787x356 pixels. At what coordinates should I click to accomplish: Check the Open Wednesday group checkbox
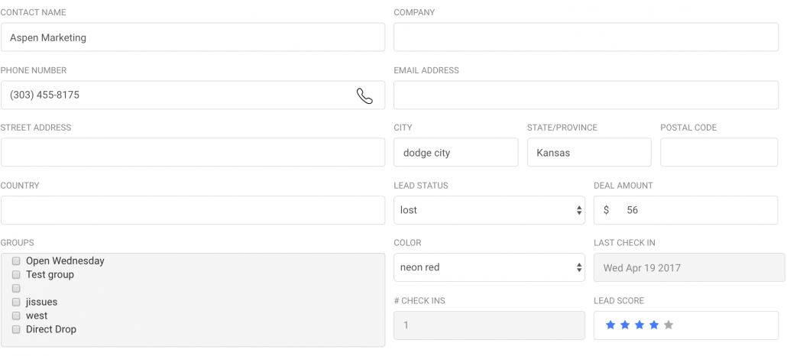(x=16, y=261)
